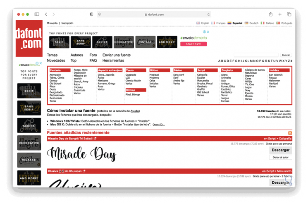Click the font search field

256,55
